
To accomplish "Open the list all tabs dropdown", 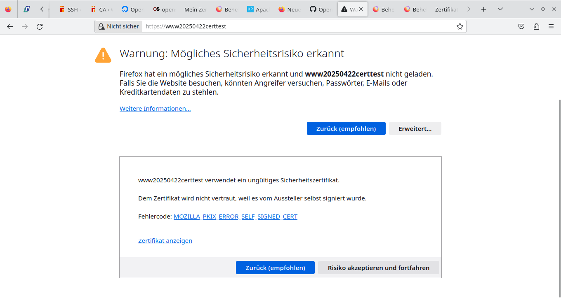I will point(500,9).
